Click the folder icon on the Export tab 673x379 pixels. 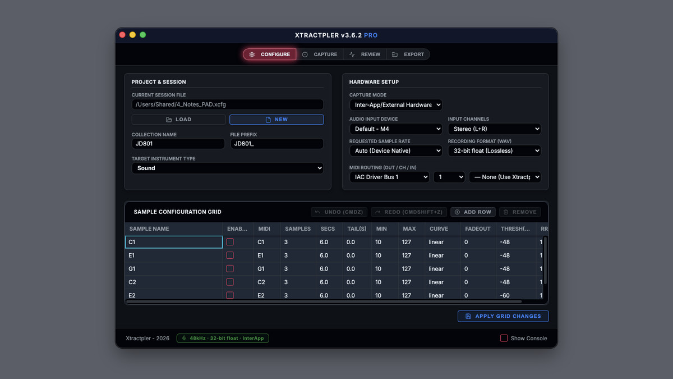pyautogui.click(x=394, y=54)
